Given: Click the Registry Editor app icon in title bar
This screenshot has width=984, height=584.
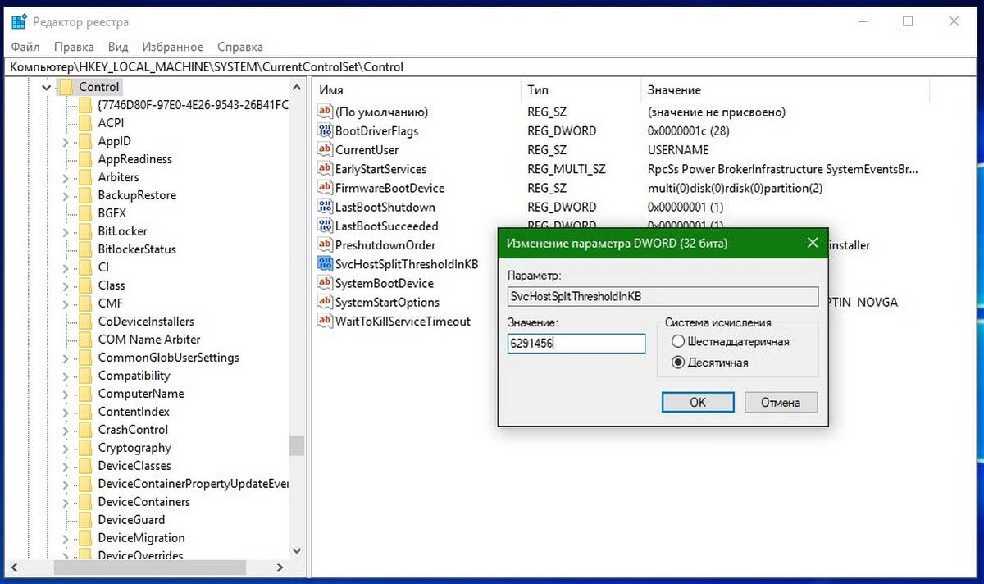Looking at the screenshot, I should [19, 22].
